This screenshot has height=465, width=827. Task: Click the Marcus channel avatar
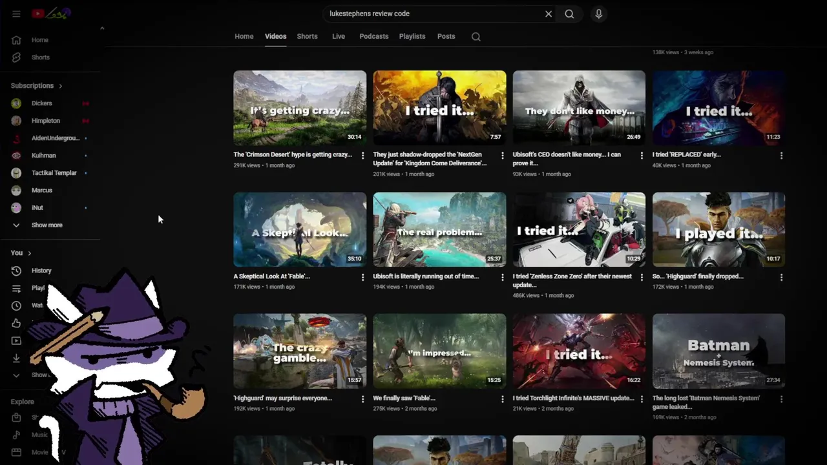click(17, 191)
